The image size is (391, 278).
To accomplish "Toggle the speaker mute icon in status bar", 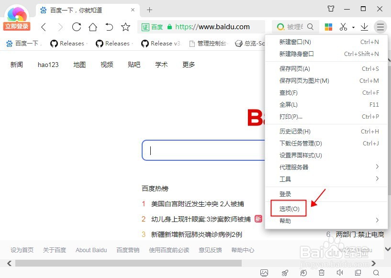I will (340, 273).
